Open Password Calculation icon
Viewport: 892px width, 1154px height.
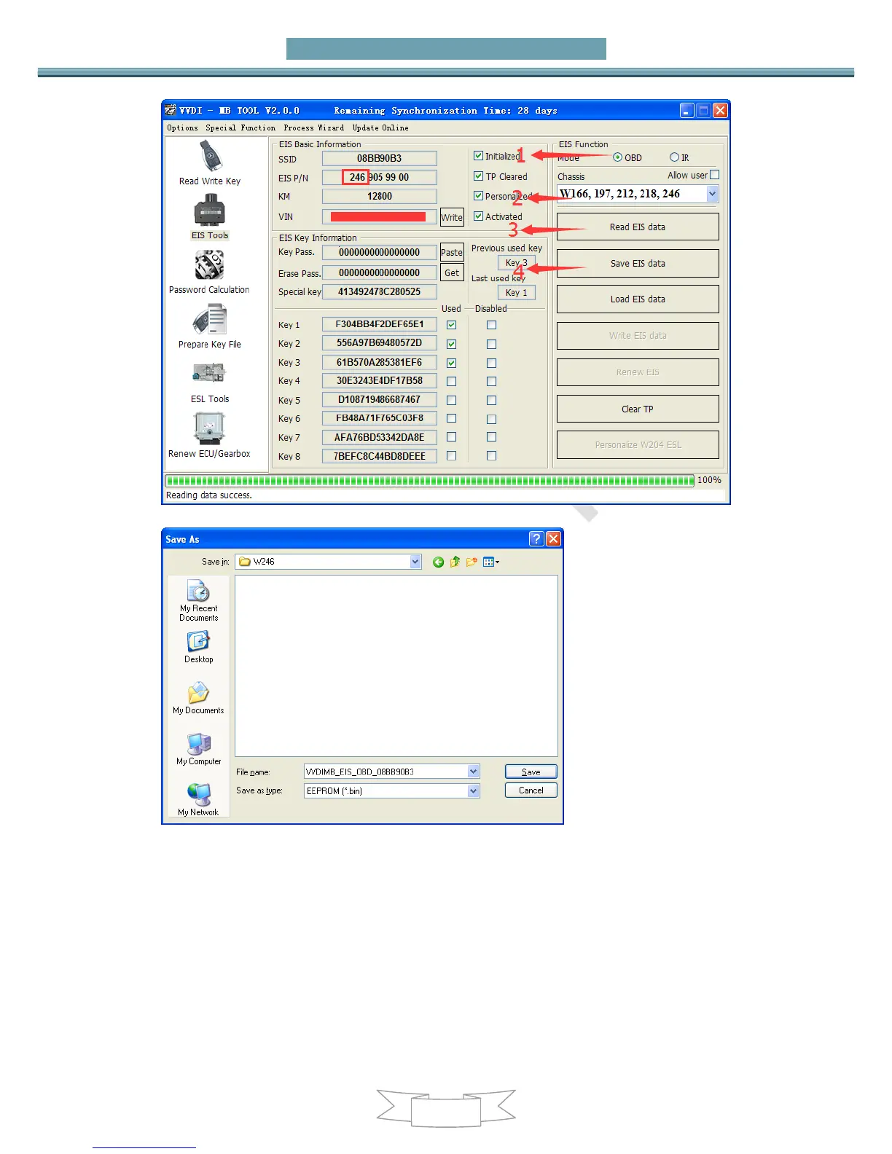pos(209,265)
